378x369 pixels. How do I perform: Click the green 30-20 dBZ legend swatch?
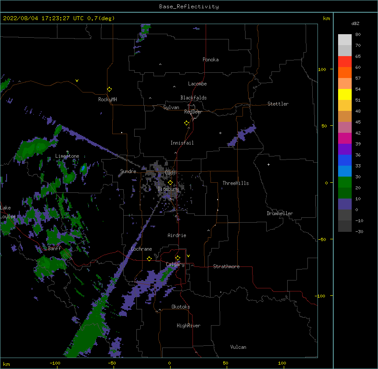[x=345, y=182]
